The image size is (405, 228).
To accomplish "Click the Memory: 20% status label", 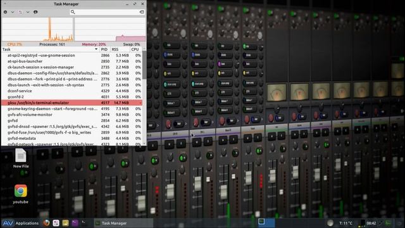I will coord(94,44).
